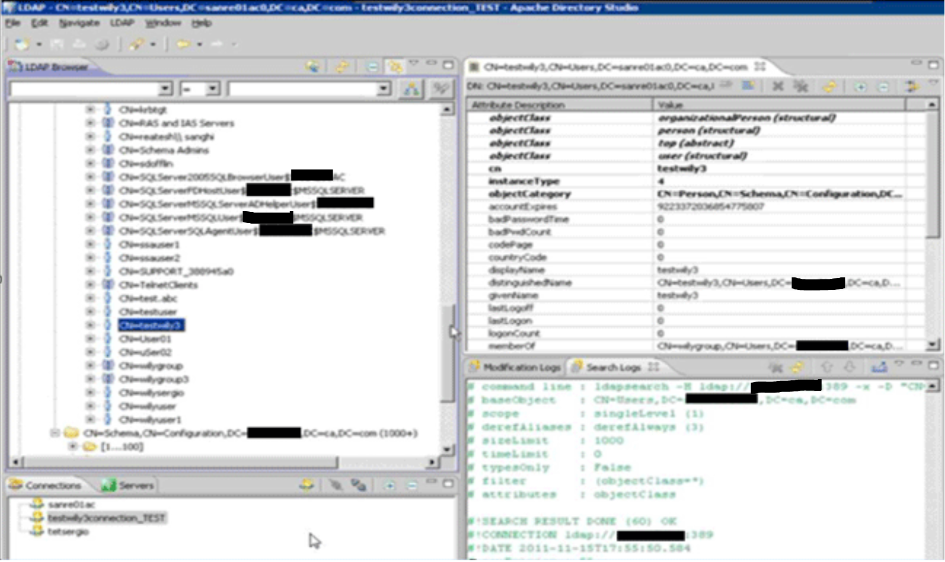Image resolution: width=945 pixels, height=562 pixels.
Task: Open the Navigate menu
Action: (x=79, y=23)
